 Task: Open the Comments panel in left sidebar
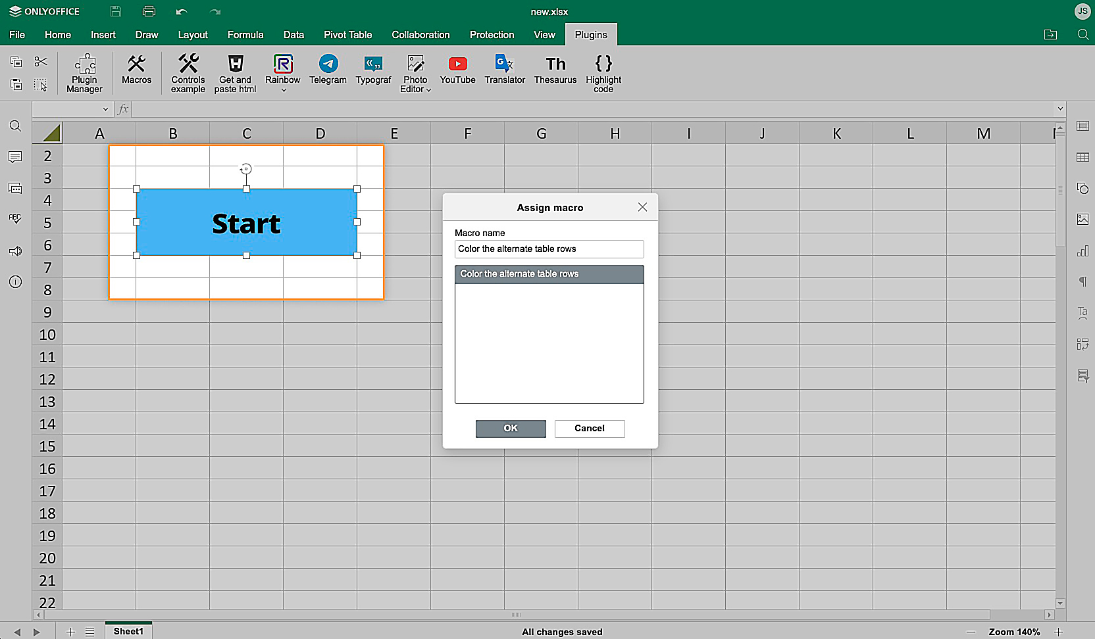point(15,157)
